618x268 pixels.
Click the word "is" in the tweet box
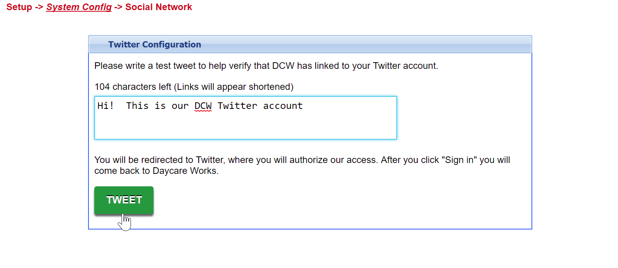(x=160, y=106)
